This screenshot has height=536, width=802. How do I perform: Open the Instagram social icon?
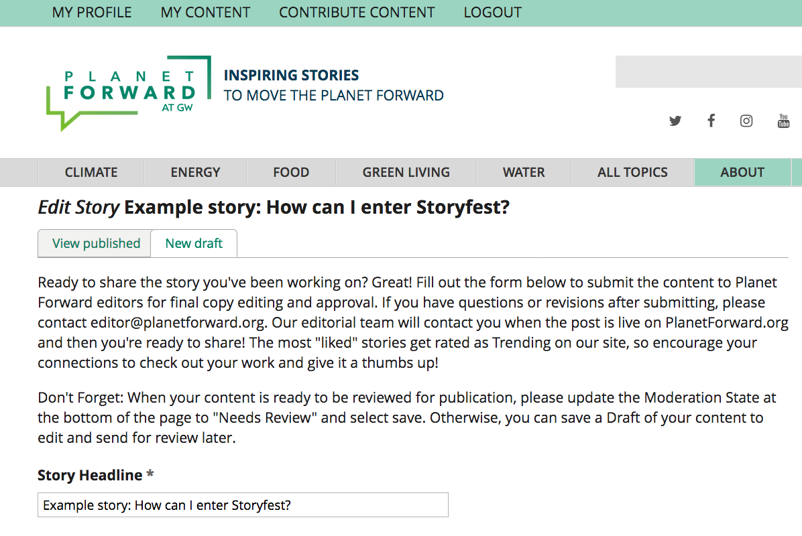tap(746, 121)
